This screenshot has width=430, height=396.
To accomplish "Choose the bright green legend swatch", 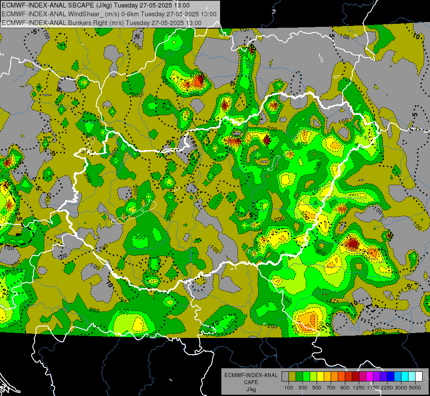I will 306,377.
